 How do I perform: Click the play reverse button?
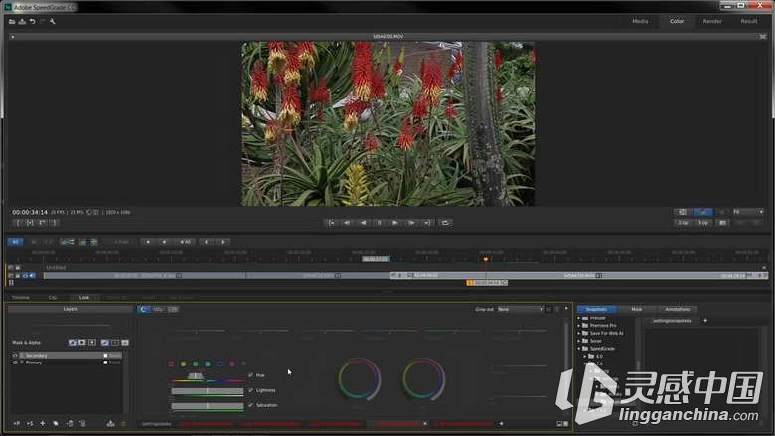(x=364, y=223)
